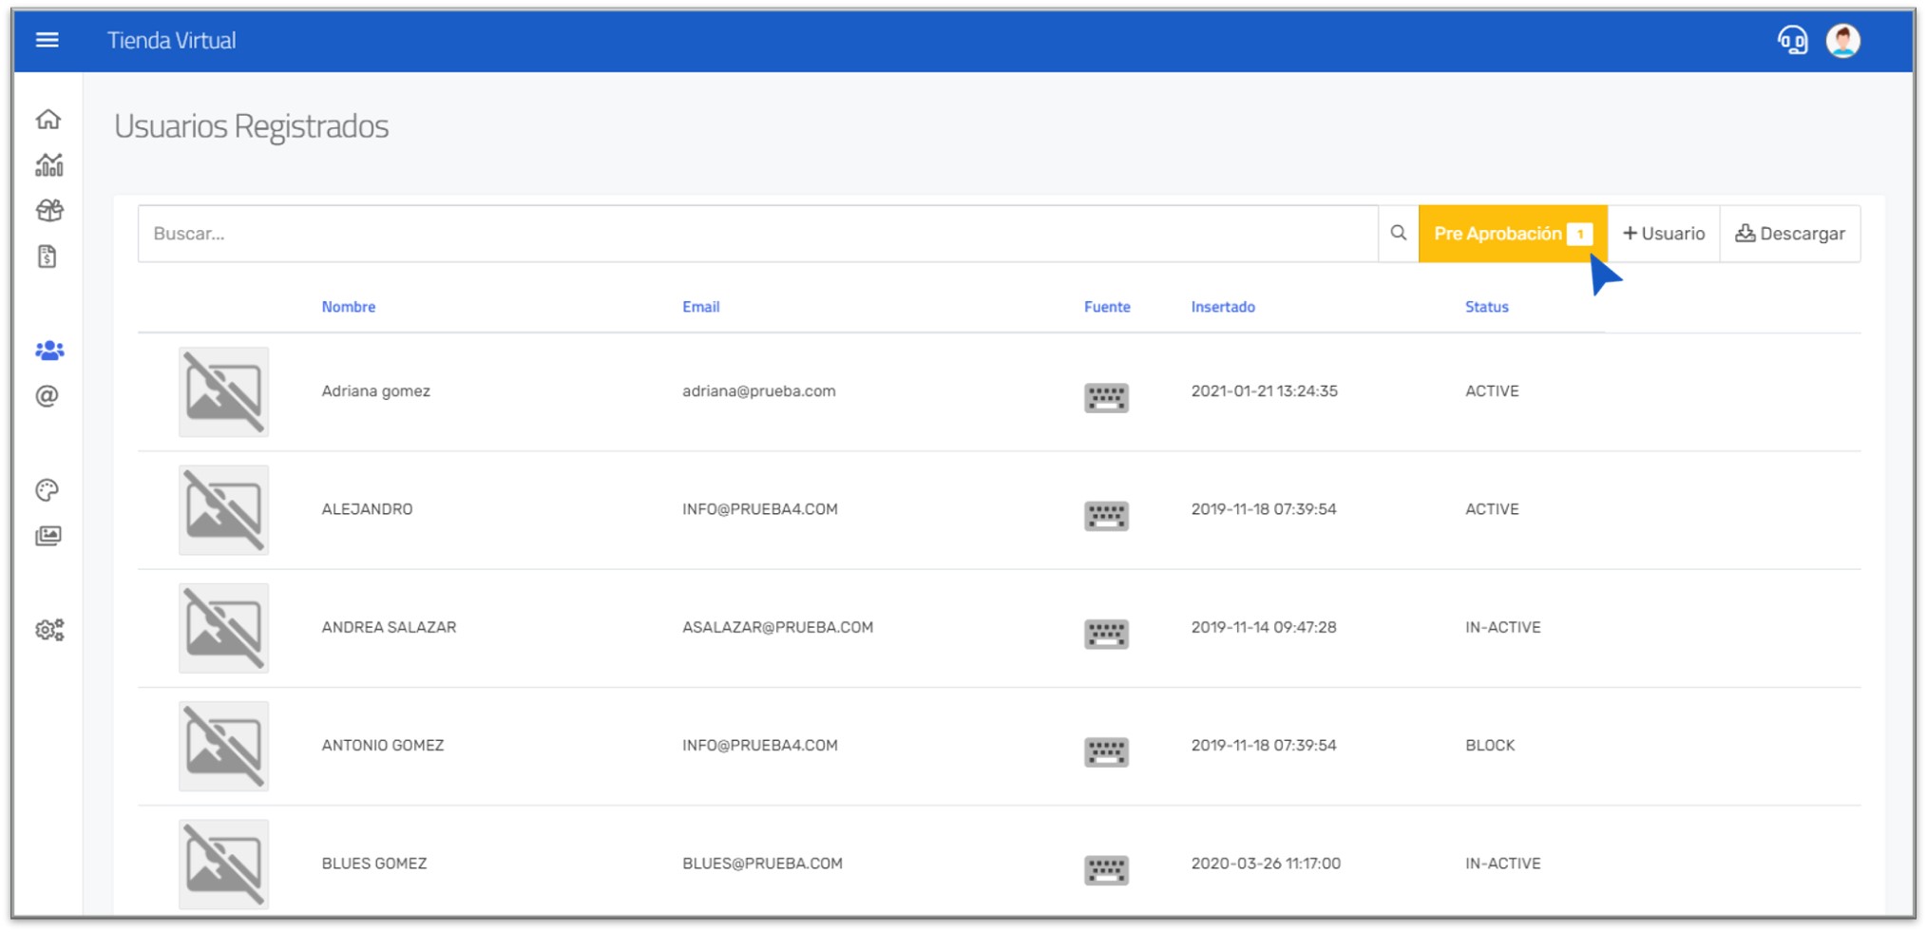This screenshot has width=1927, height=932.
Task: Click ACTIVE status of ALEJANDRO
Action: 1492,509
